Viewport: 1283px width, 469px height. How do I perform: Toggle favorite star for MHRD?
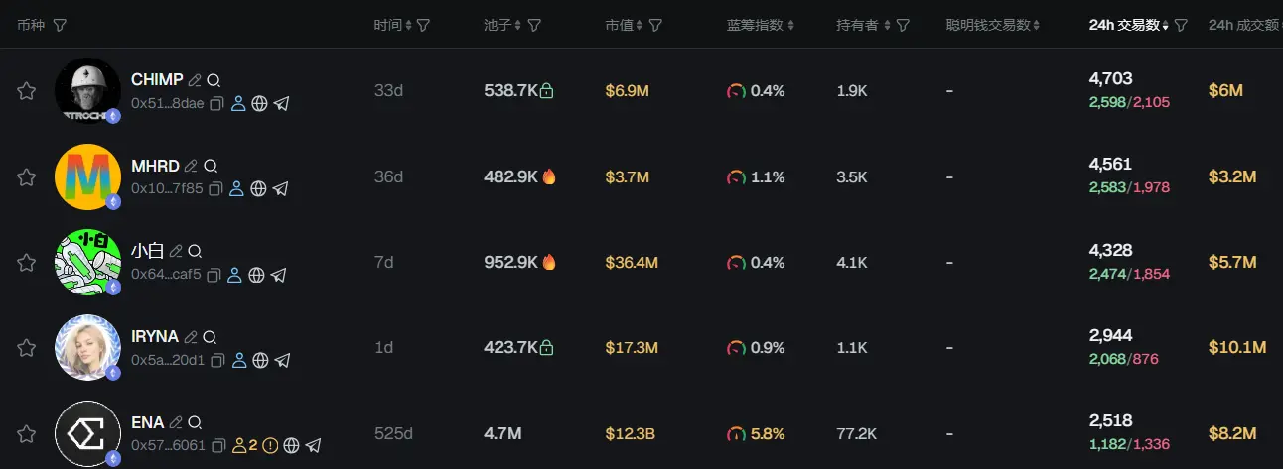click(27, 177)
